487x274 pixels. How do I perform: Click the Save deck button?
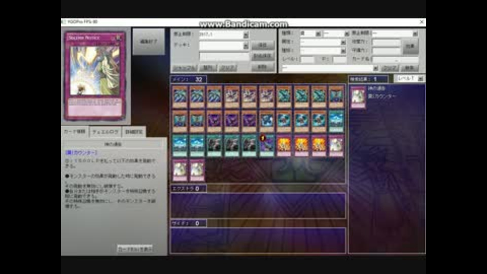[x=262, y=45]
